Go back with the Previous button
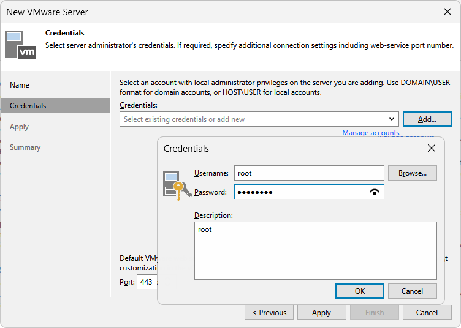The image size is (461, 328). pos(269,313)
